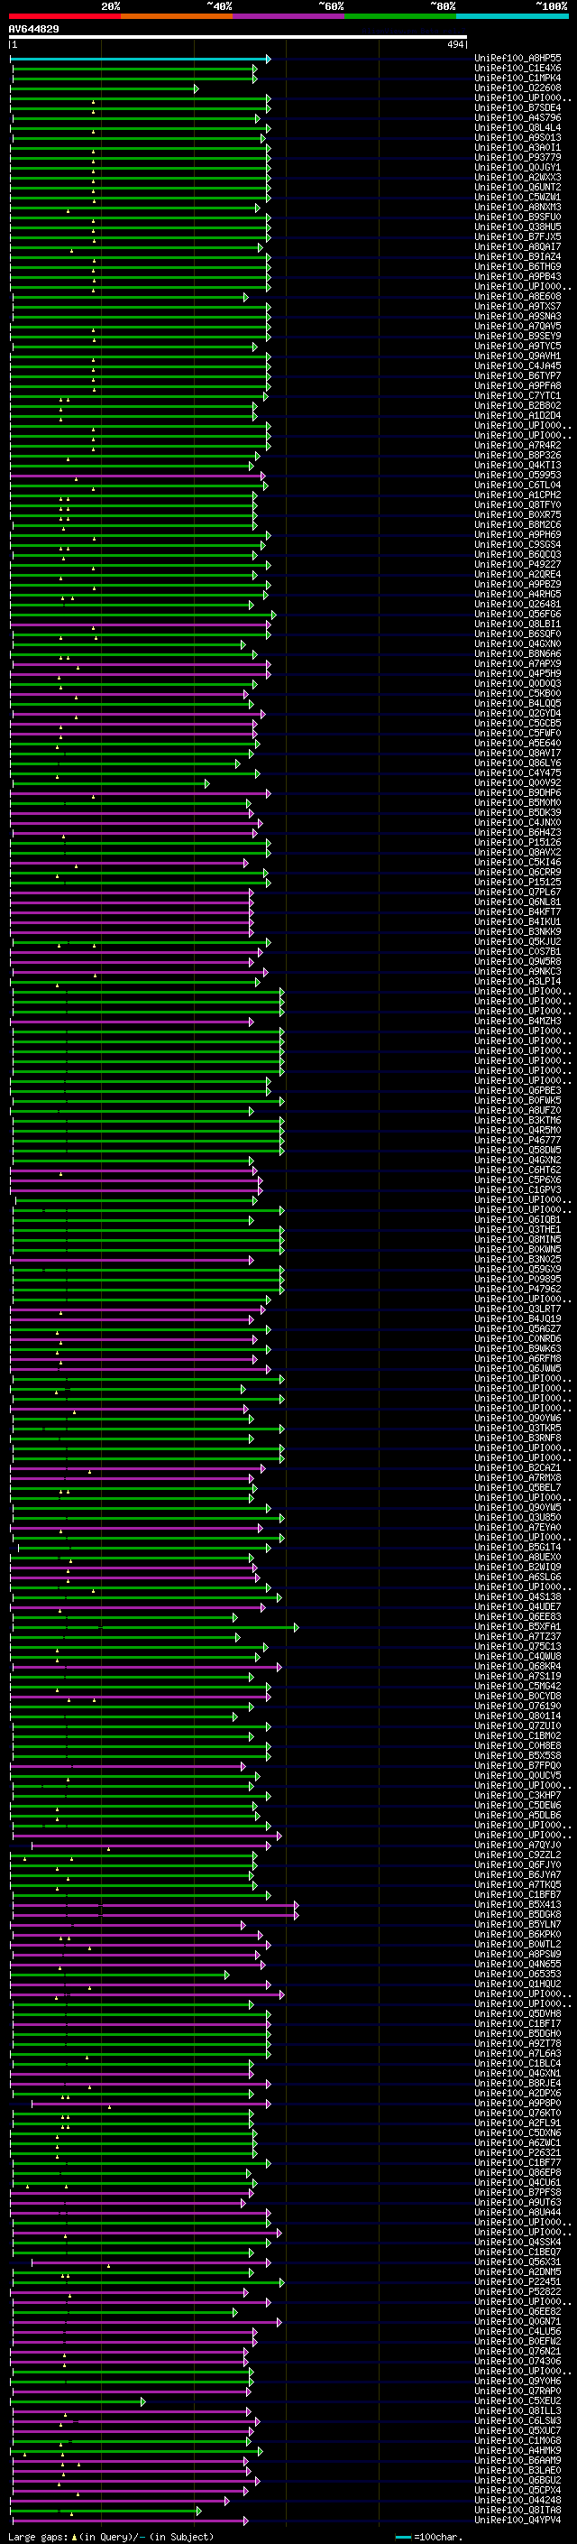
Task: Select the UniRef100_A1D2D4 entry
Action: pos(517,416)
